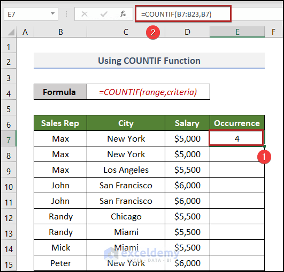Click 'Miami' in row 13
Viewport: 284px width, 272px height.
click(x=126, y=232)
